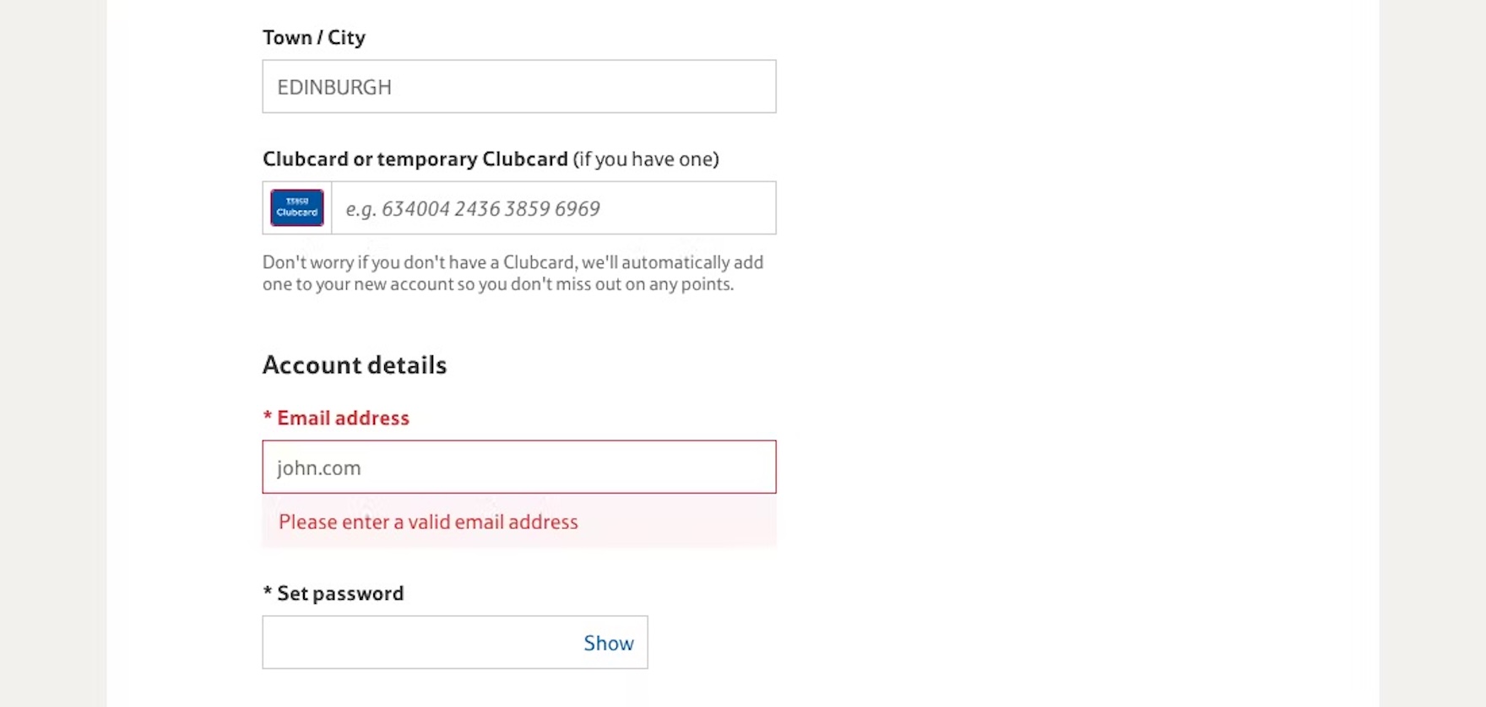Click the "Please enter a valid email address" error

(x=428, y=522)
